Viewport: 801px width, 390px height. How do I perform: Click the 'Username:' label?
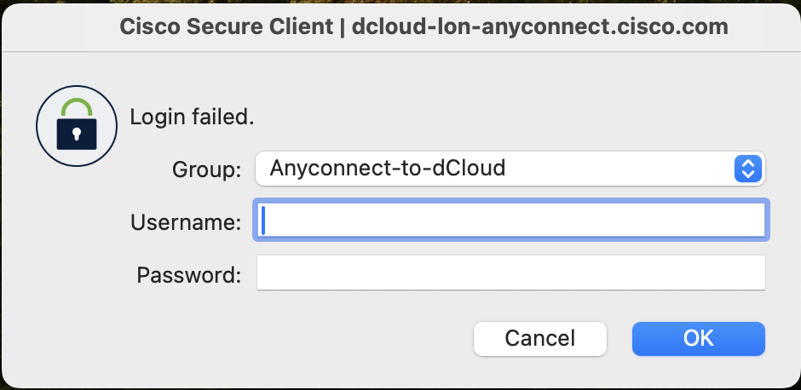186,222
